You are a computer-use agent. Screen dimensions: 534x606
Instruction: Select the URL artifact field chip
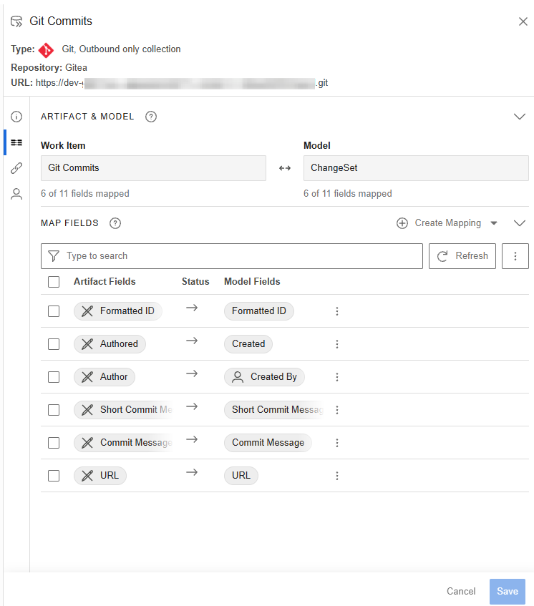point(100,475)
